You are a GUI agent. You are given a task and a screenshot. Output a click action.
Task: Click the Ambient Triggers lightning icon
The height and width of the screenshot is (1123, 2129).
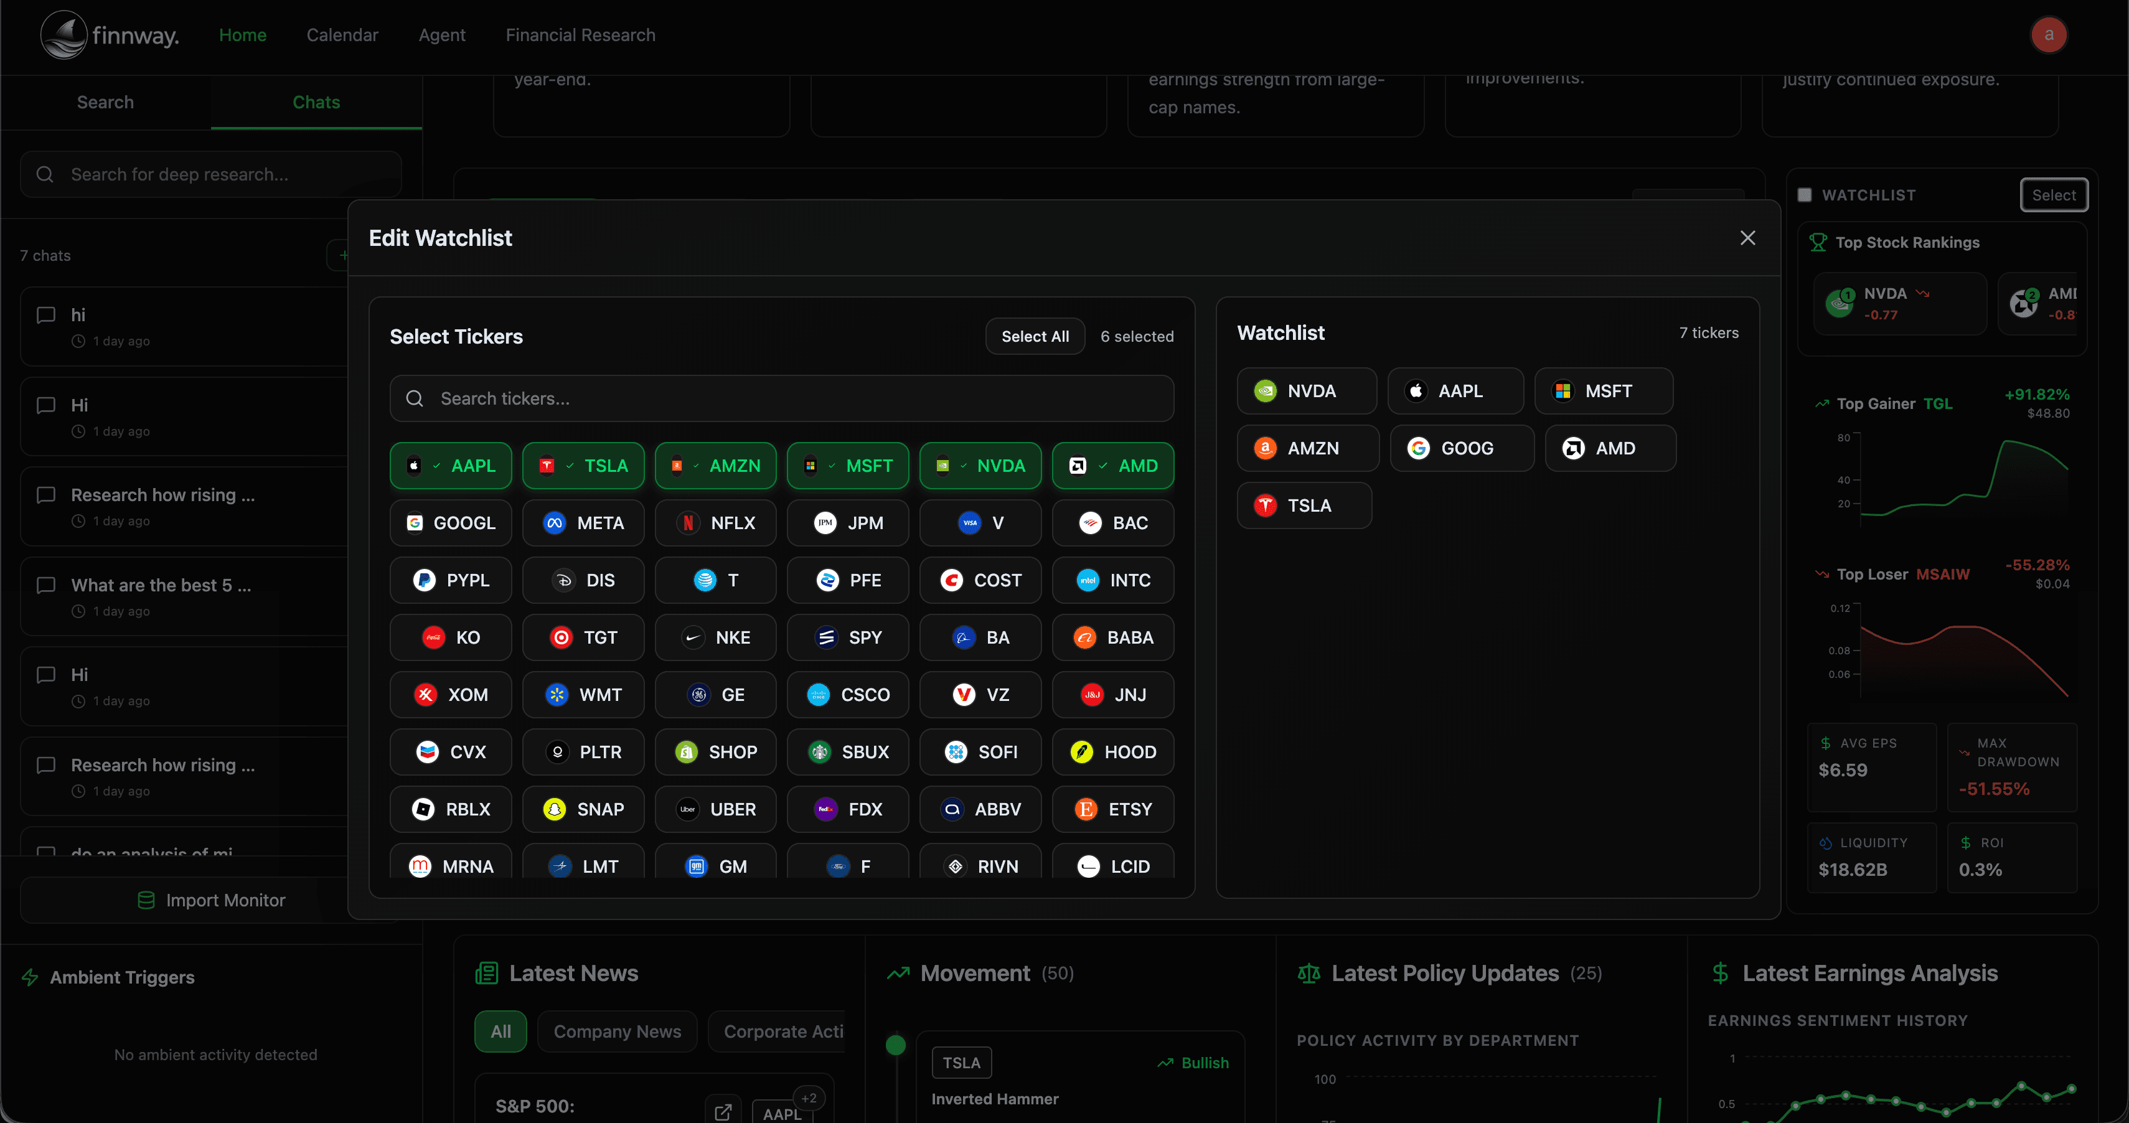(31, 977)
